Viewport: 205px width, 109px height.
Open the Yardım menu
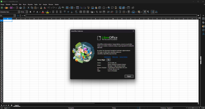click(57, 4)
